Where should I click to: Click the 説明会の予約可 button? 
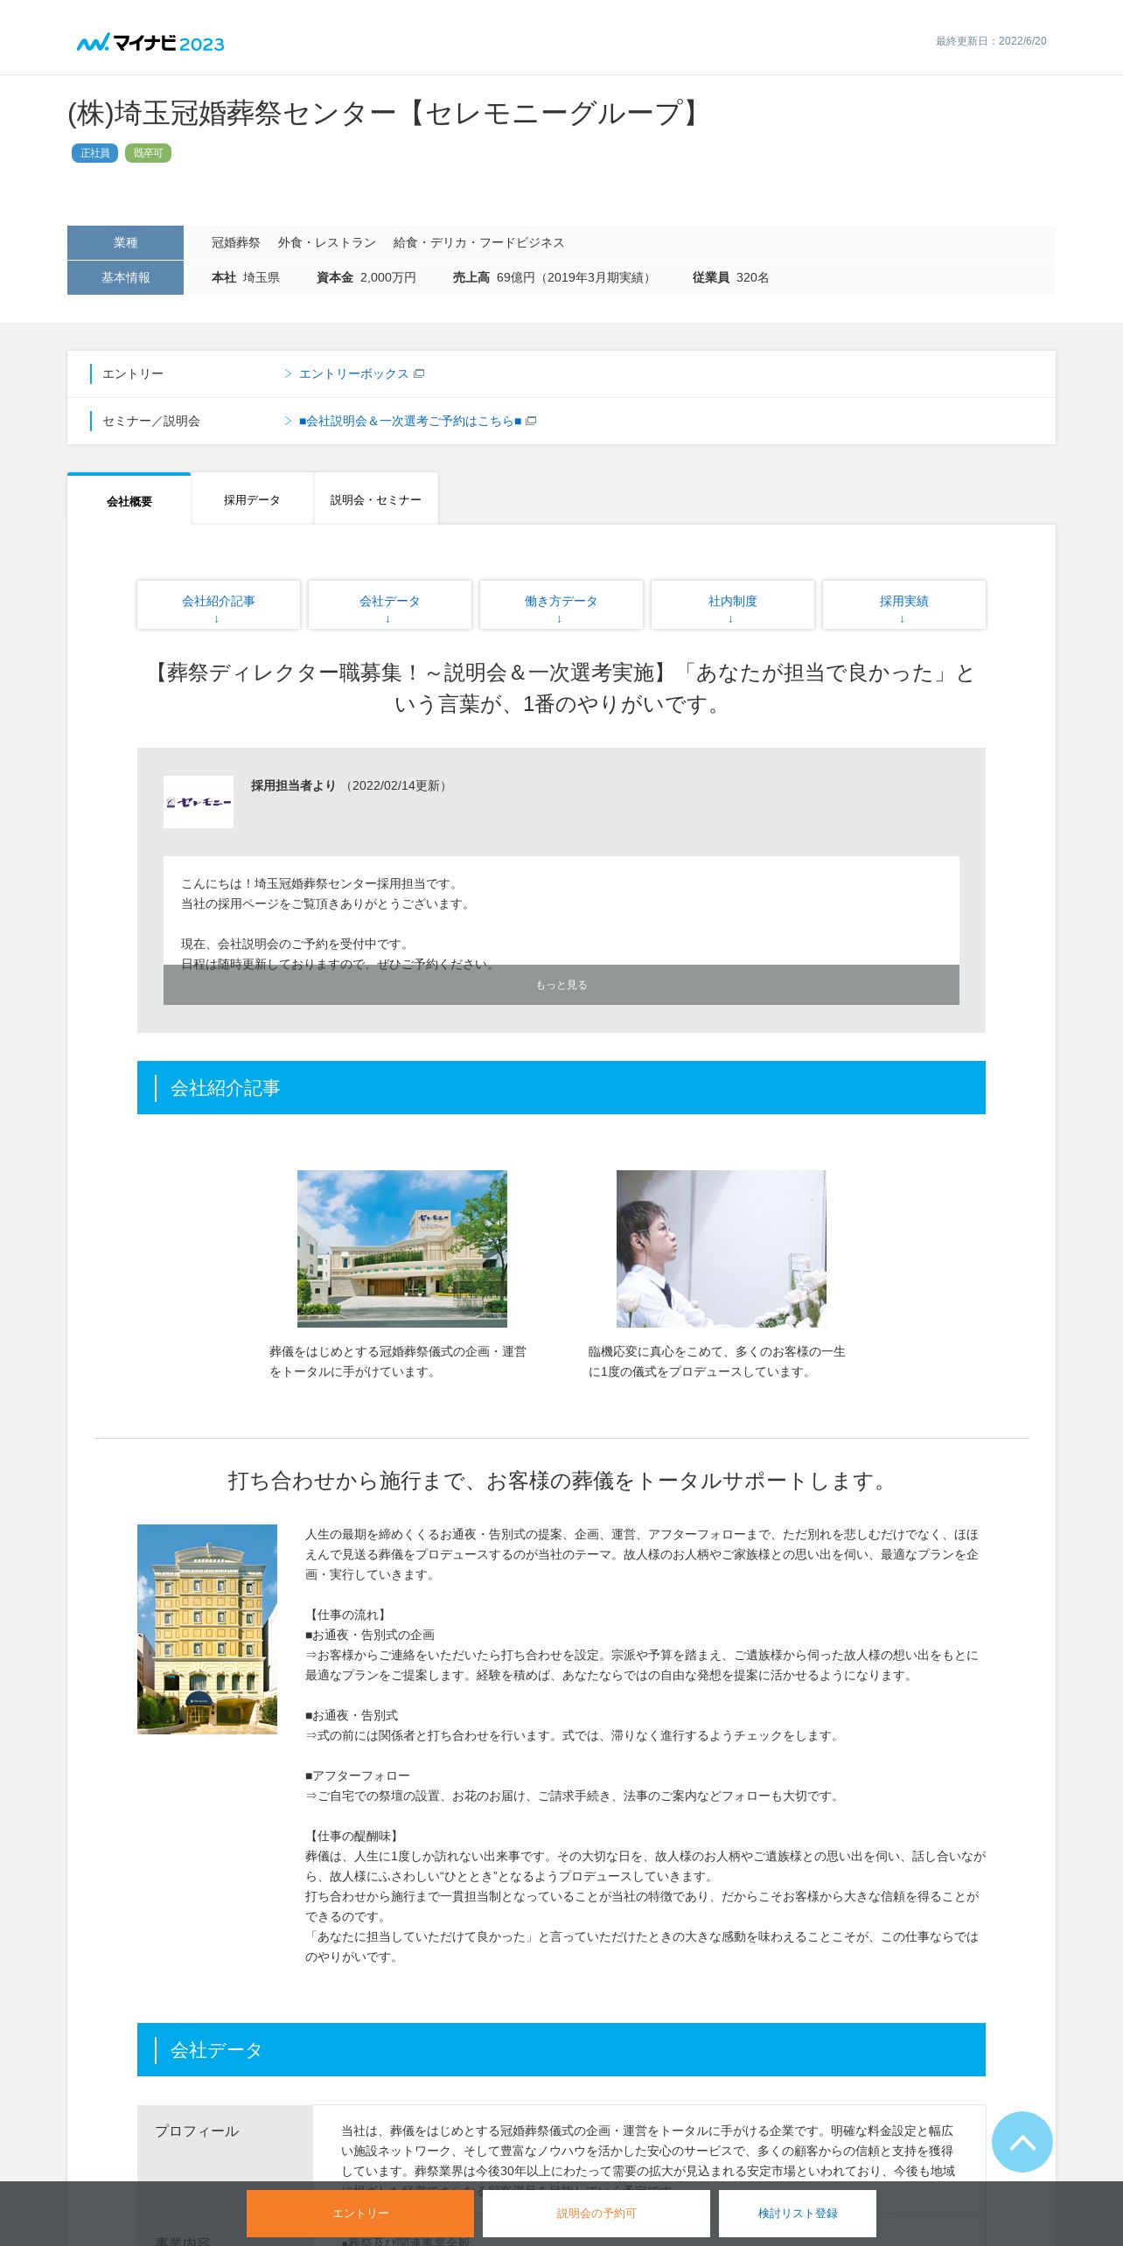tap(596, 2213)
